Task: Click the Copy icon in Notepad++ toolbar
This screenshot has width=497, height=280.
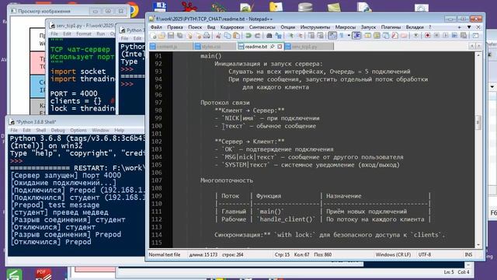Action: [228, 36]
